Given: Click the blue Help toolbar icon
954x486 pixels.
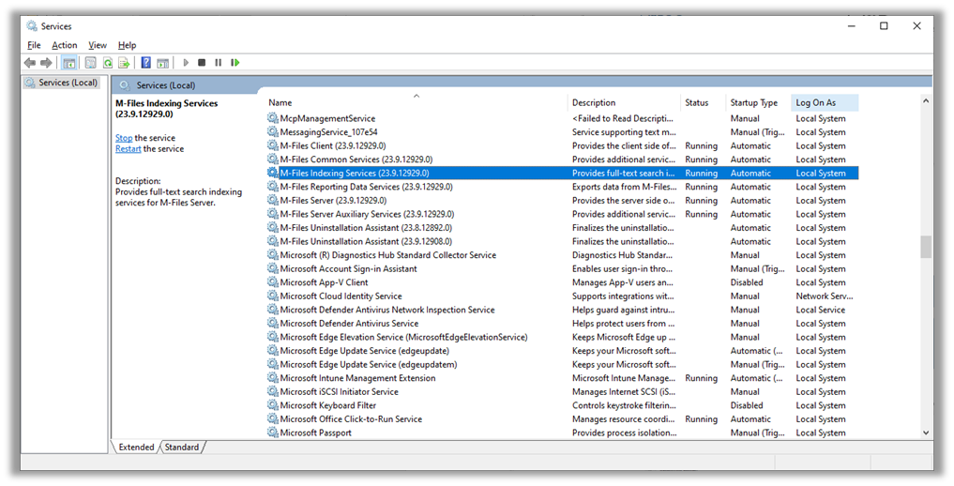Looking at the screenshot, I should coord(146,63).
